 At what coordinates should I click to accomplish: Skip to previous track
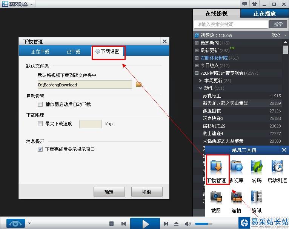pos(123,224)
